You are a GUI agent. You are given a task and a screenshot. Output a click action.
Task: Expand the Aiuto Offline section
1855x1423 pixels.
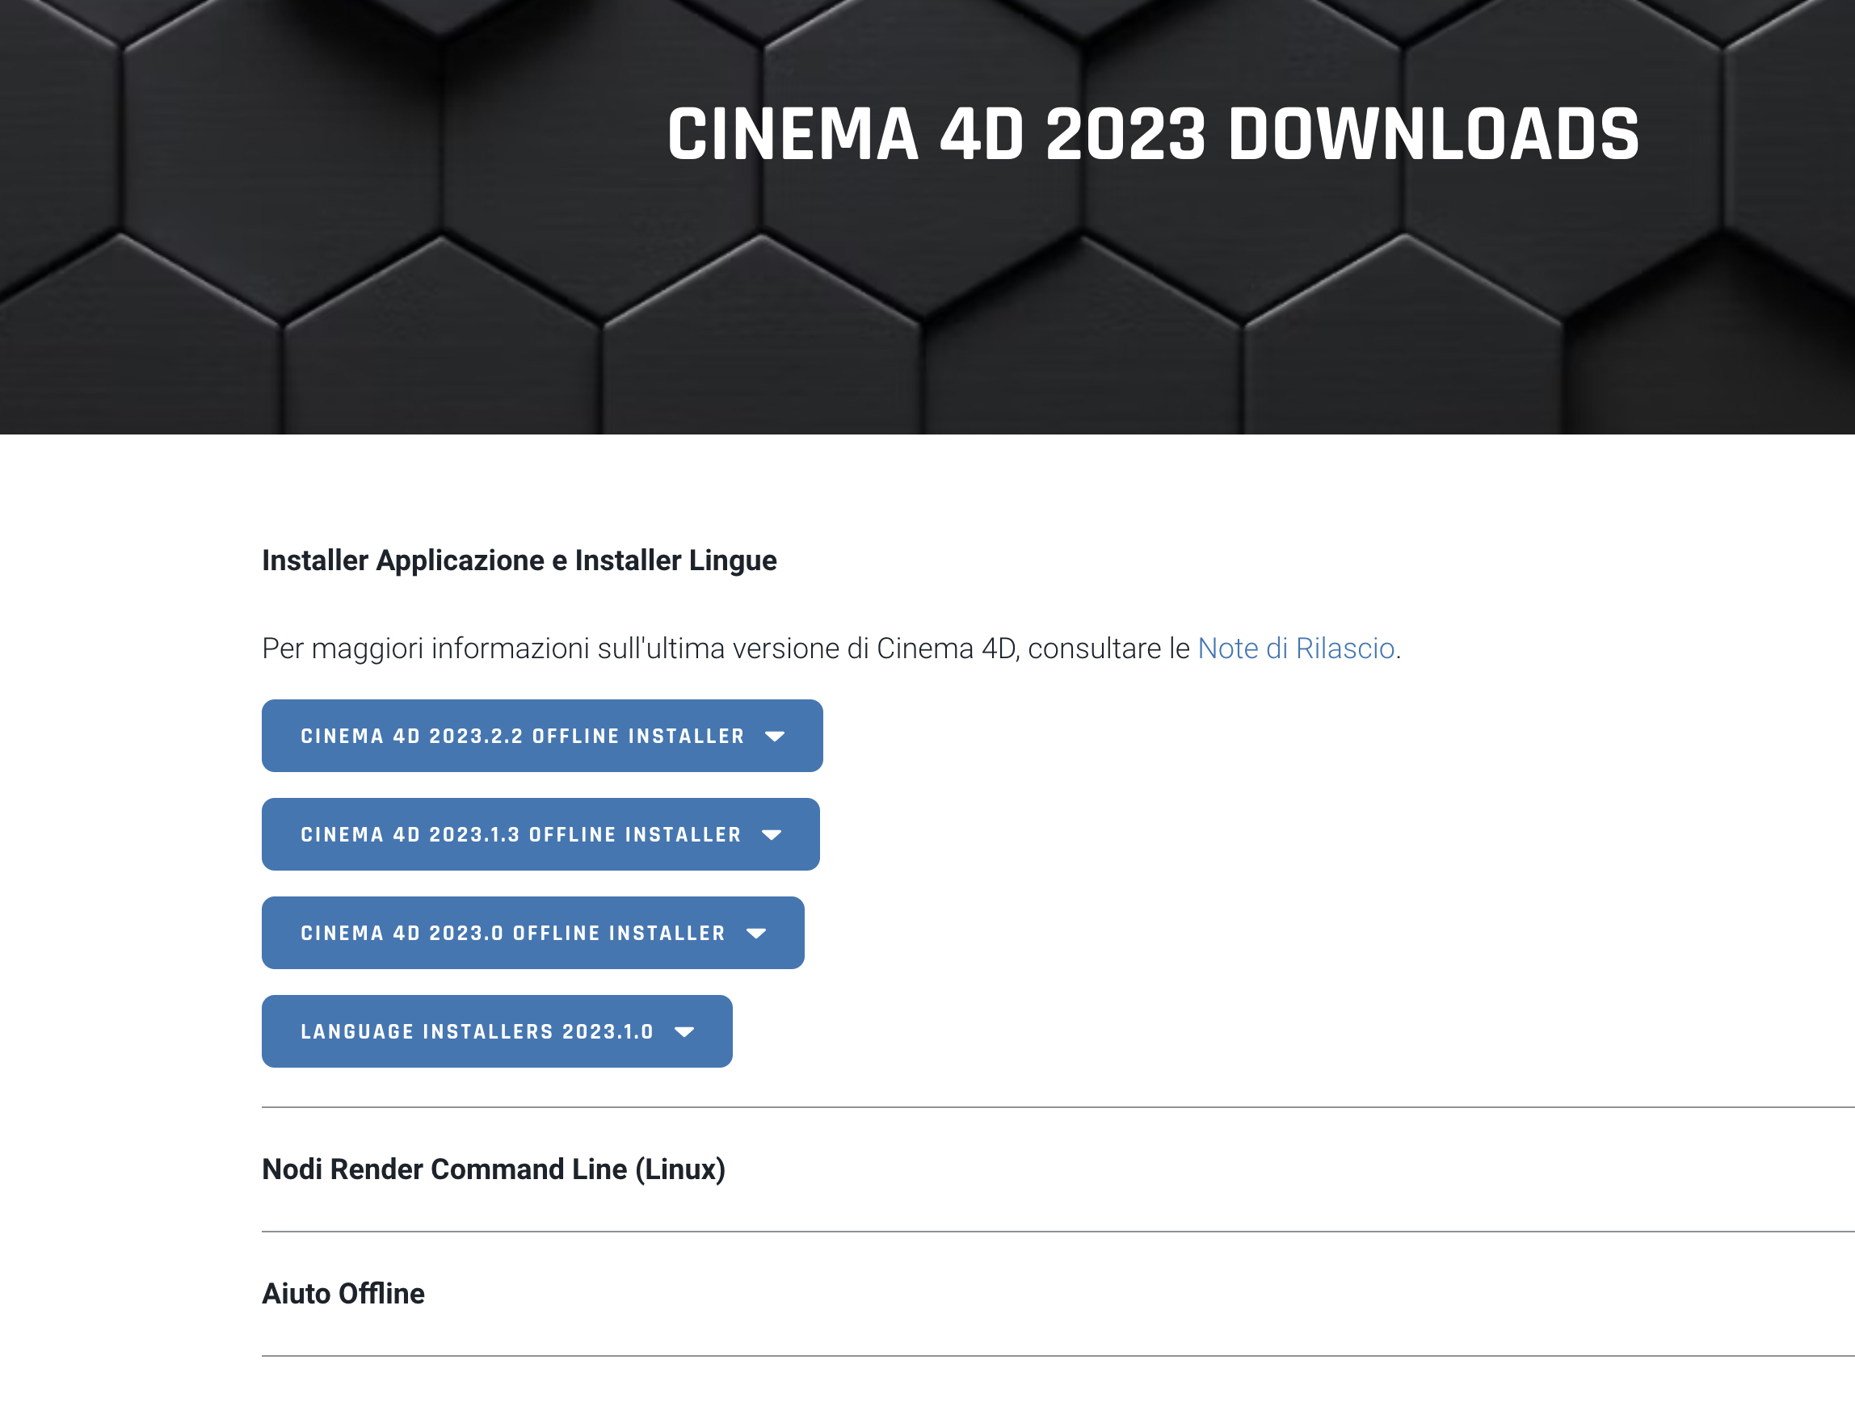[343, 1295]
